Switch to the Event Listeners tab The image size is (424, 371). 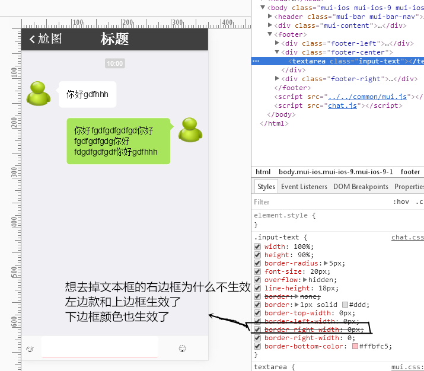[304, 187]
